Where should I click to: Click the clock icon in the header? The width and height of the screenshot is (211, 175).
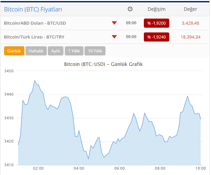[x=130, y=9]
